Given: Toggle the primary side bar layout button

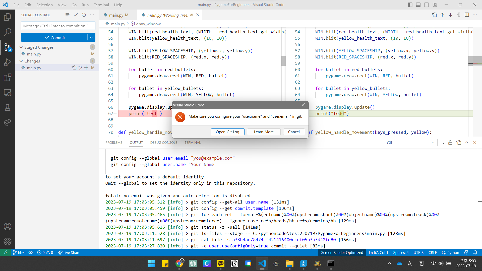Looking at the screenshot, I should coord(410,5).
